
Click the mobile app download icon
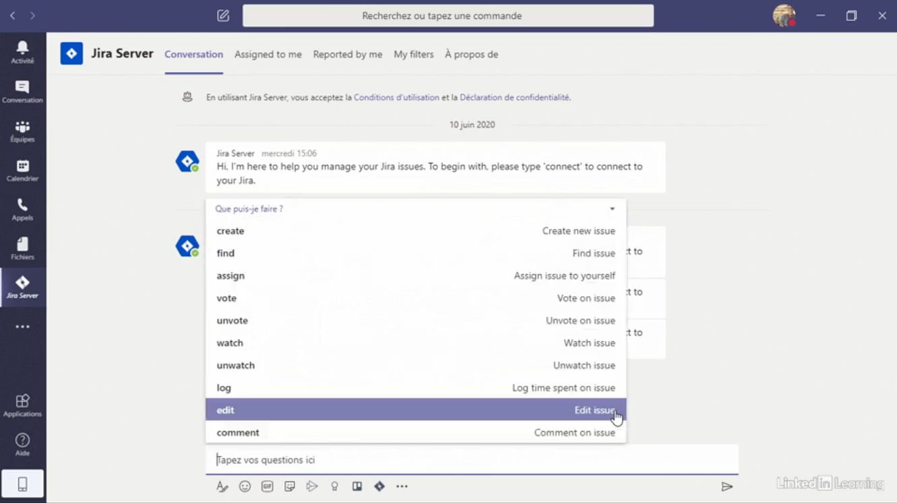tap(22, 483)
